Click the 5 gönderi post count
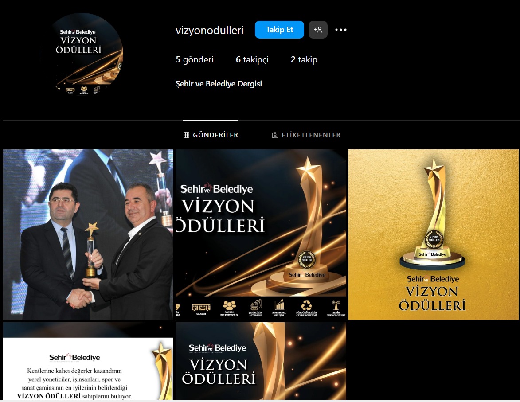Image resolution: width=520 pixels, height=402 pixels. click(x=194, y=60)
